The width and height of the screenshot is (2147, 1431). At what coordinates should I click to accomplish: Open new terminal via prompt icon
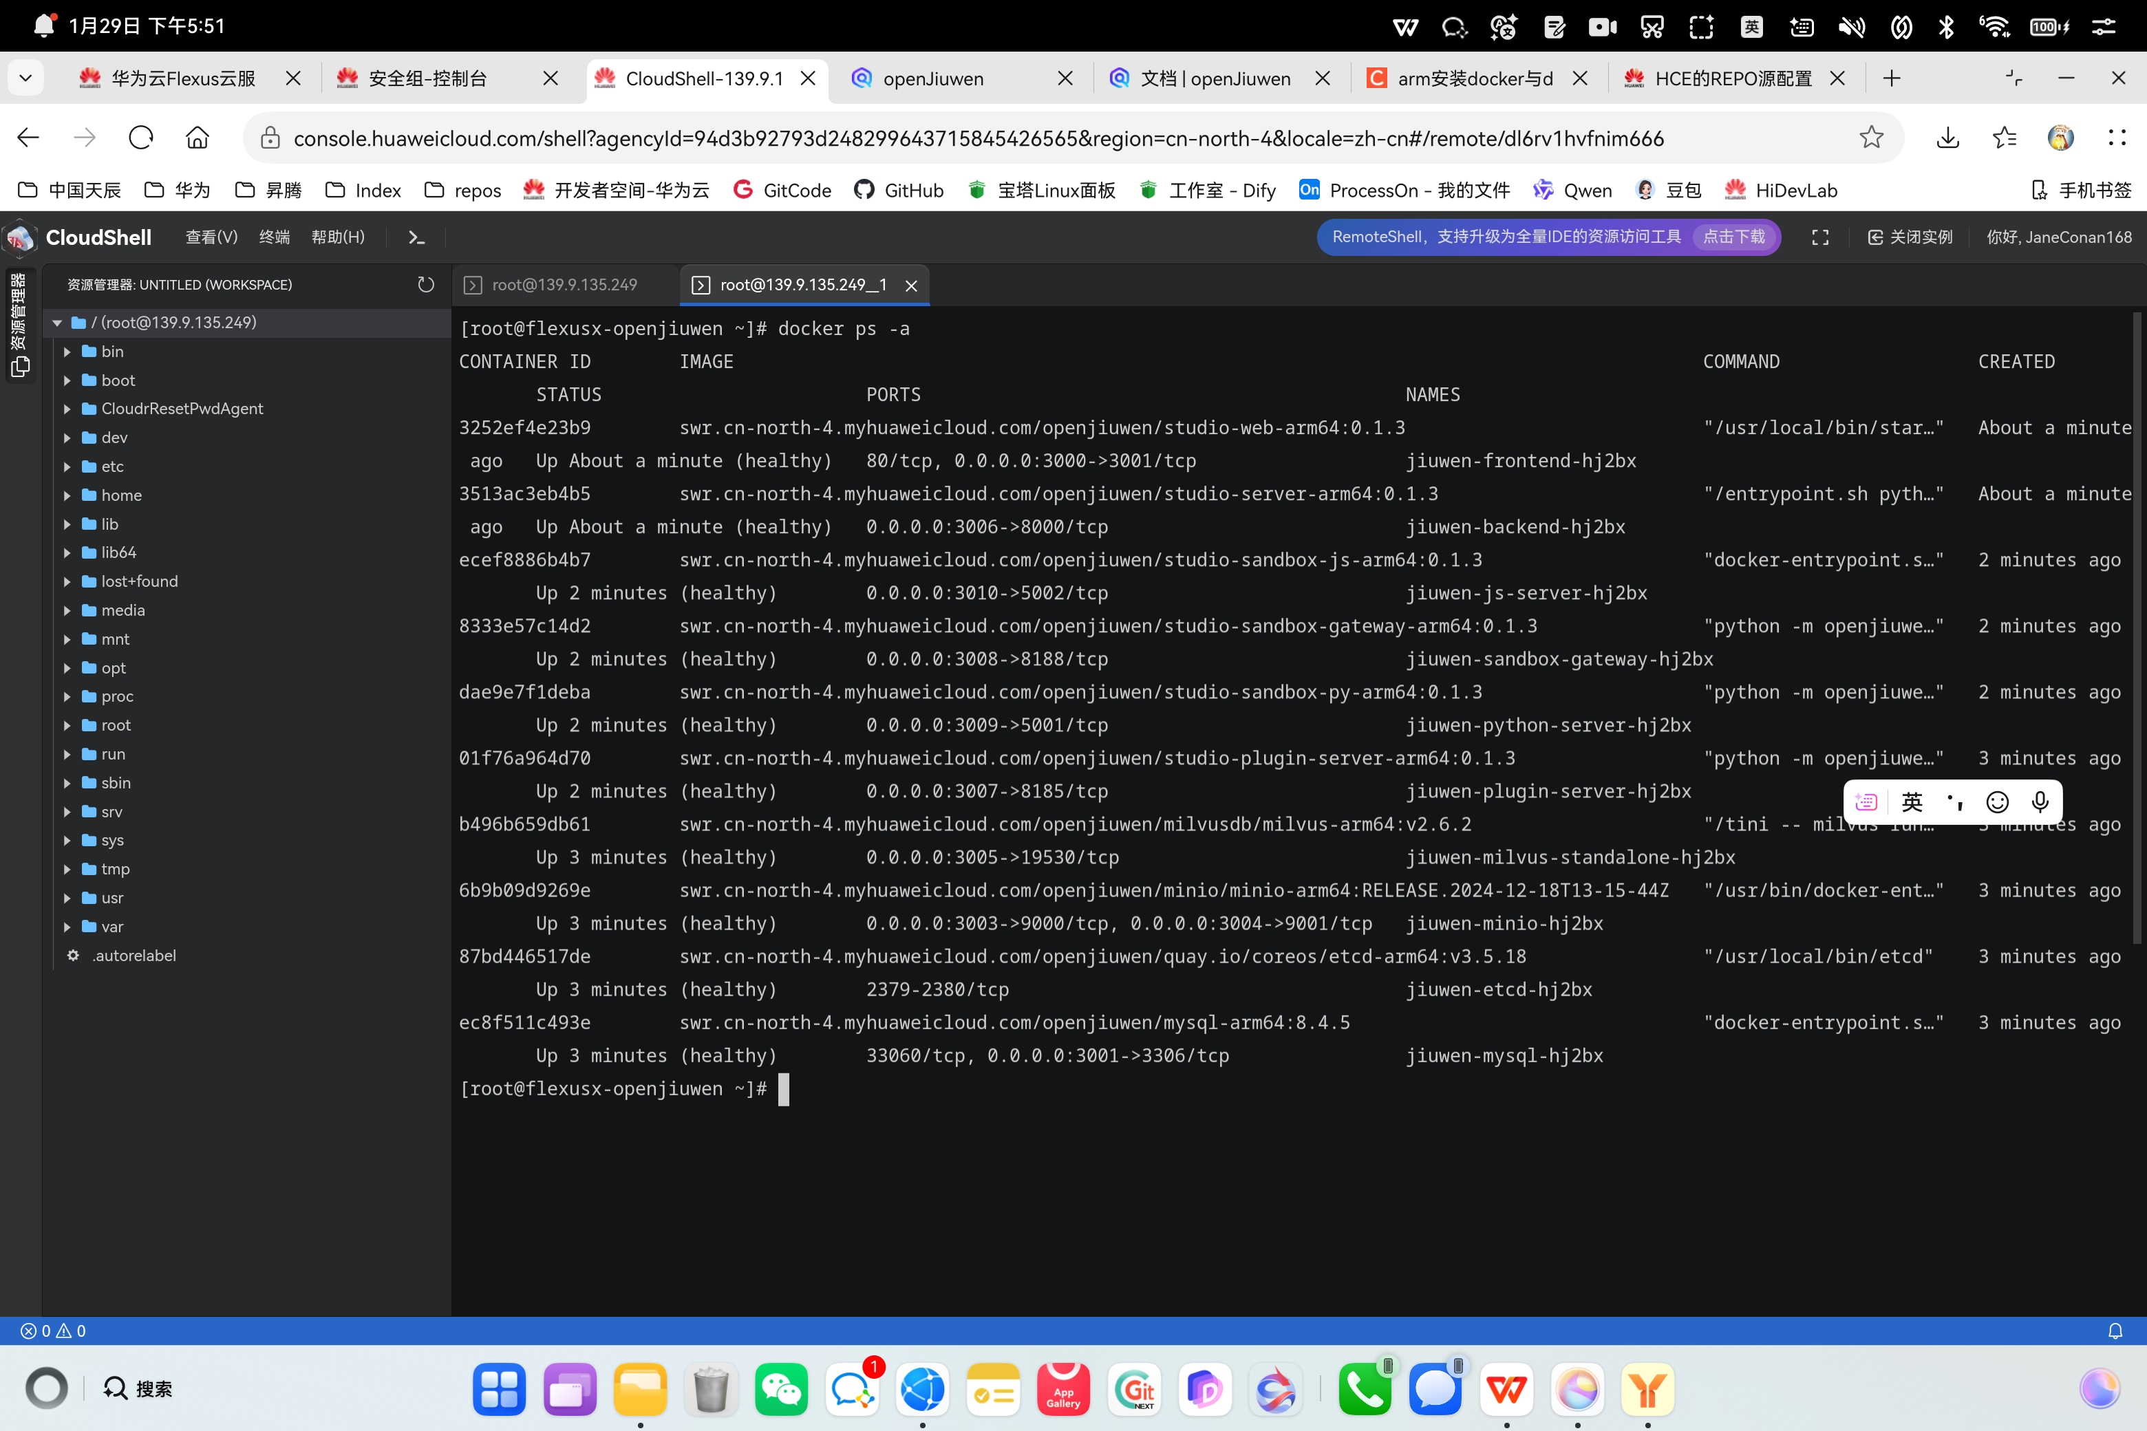[416, 237]
